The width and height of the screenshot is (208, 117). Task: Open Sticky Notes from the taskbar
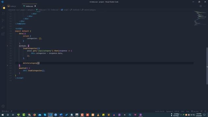pyautogui.click(x=103, y=115)
